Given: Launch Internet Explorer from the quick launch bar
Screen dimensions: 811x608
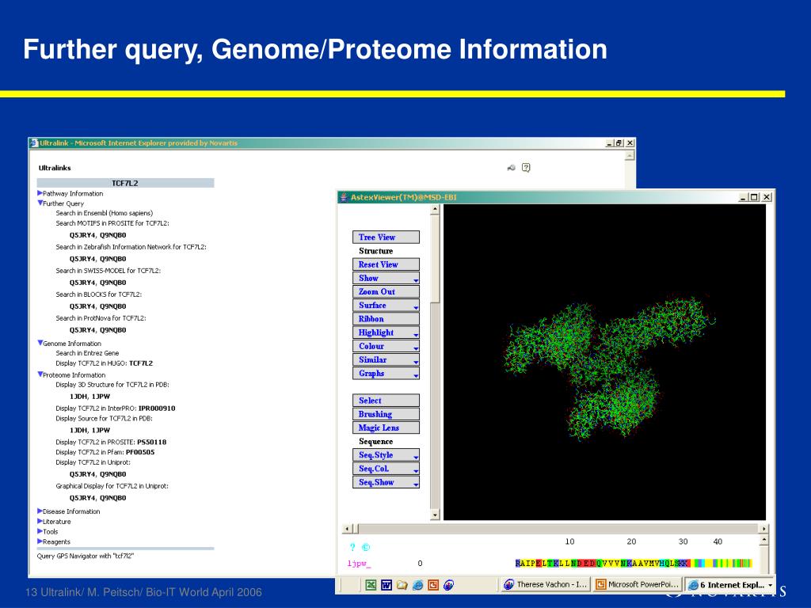Looking at the screenshot, I should (418, 585).
